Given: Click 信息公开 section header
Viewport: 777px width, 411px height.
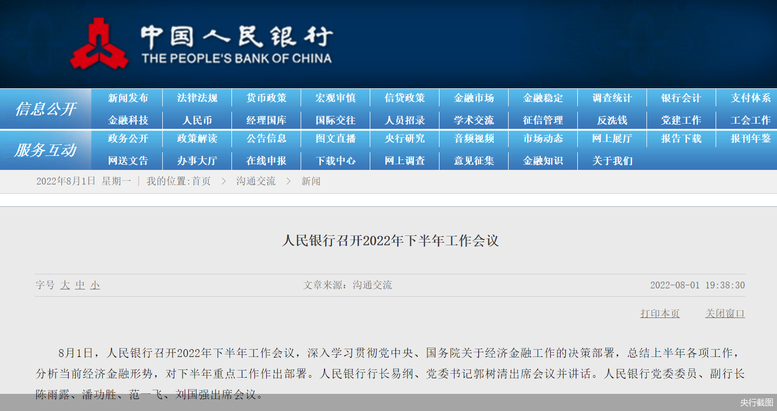Looking at the screenshot, I should [x=45, y=109].
